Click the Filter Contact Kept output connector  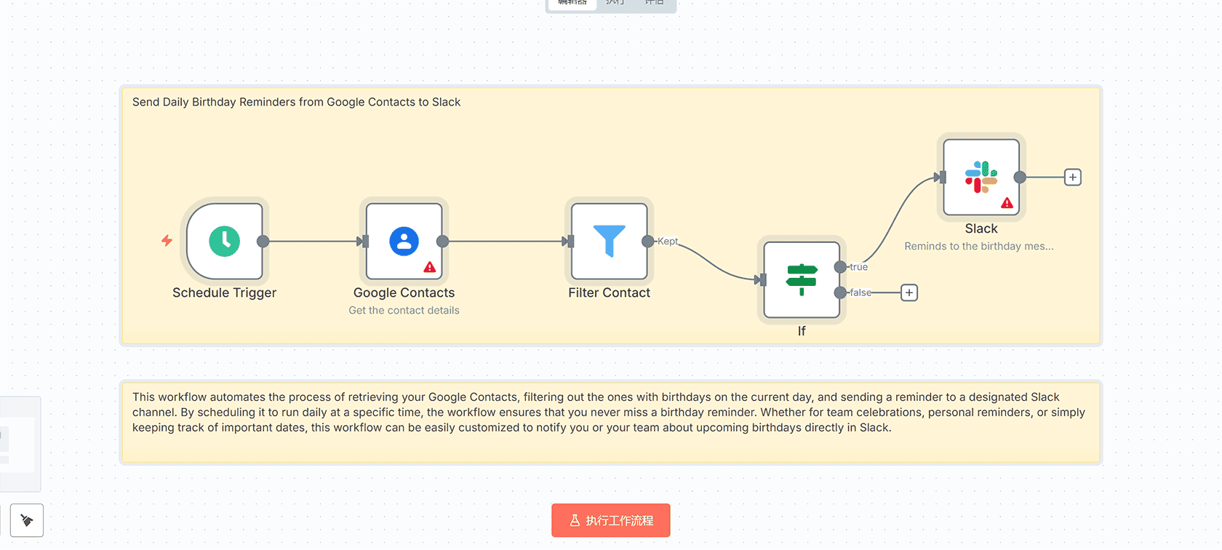click(647, 242)
